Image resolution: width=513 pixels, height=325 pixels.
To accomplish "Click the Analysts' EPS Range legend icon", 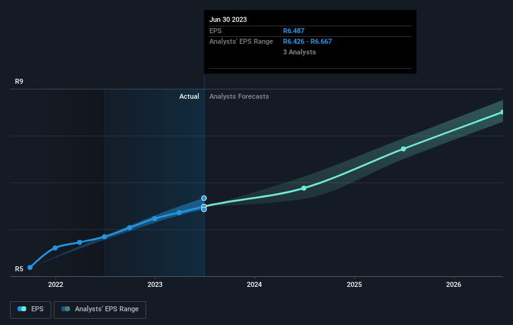I will 66,309.
